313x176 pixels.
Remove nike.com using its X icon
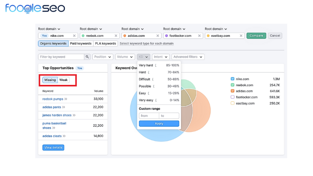74,36
